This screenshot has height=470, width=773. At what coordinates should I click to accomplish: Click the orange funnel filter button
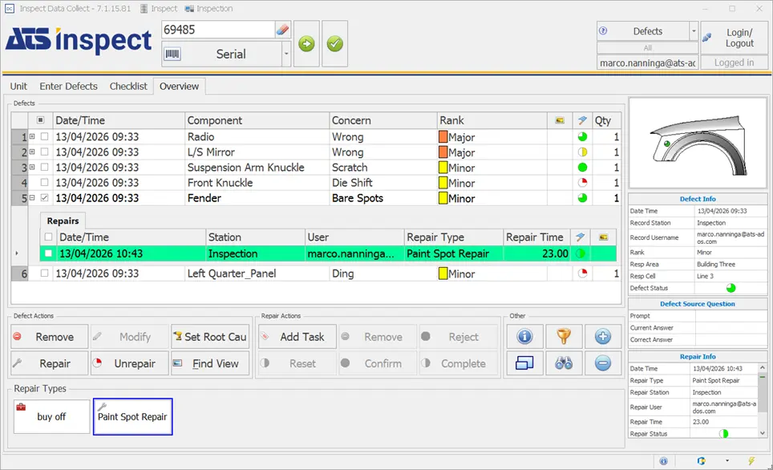click(x=564, y=336)
